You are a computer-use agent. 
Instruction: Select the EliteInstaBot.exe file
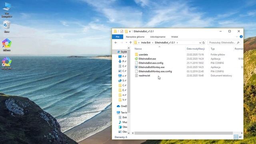[147, 59]
